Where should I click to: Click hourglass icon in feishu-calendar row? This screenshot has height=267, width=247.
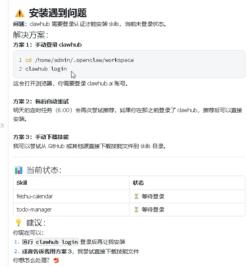136,196
